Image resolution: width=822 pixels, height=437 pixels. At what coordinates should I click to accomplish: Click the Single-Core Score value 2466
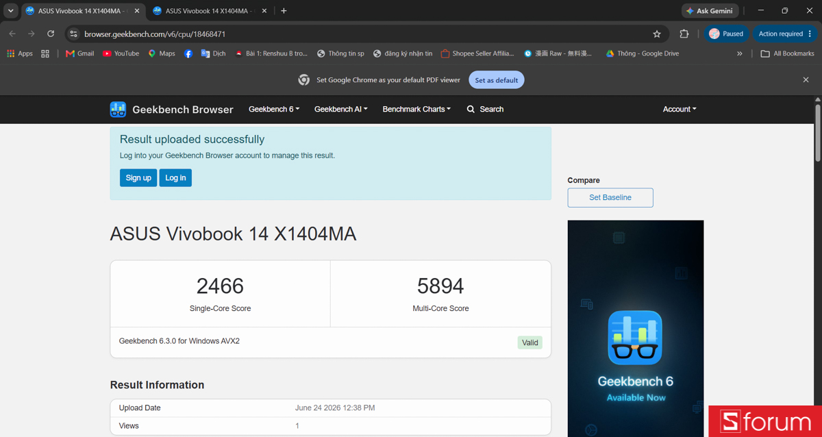pos(220,286)
